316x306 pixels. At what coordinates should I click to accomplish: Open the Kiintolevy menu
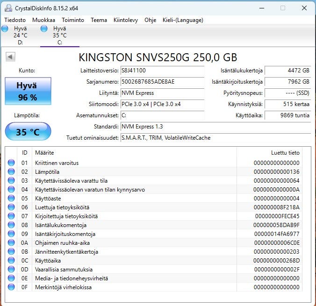coord(125,20)
